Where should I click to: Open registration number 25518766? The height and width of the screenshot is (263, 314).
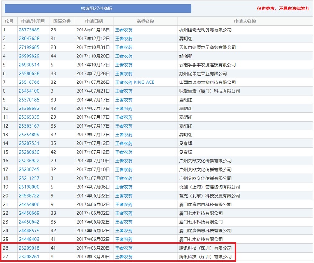[x=29, y=82]
